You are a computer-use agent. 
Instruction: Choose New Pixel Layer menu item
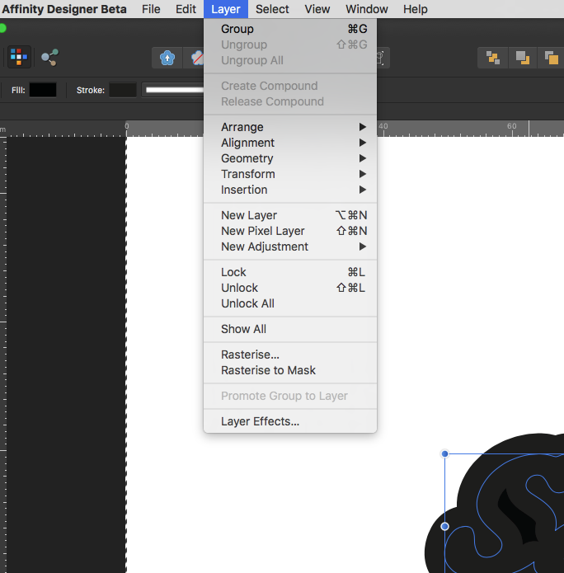[290, 231]
